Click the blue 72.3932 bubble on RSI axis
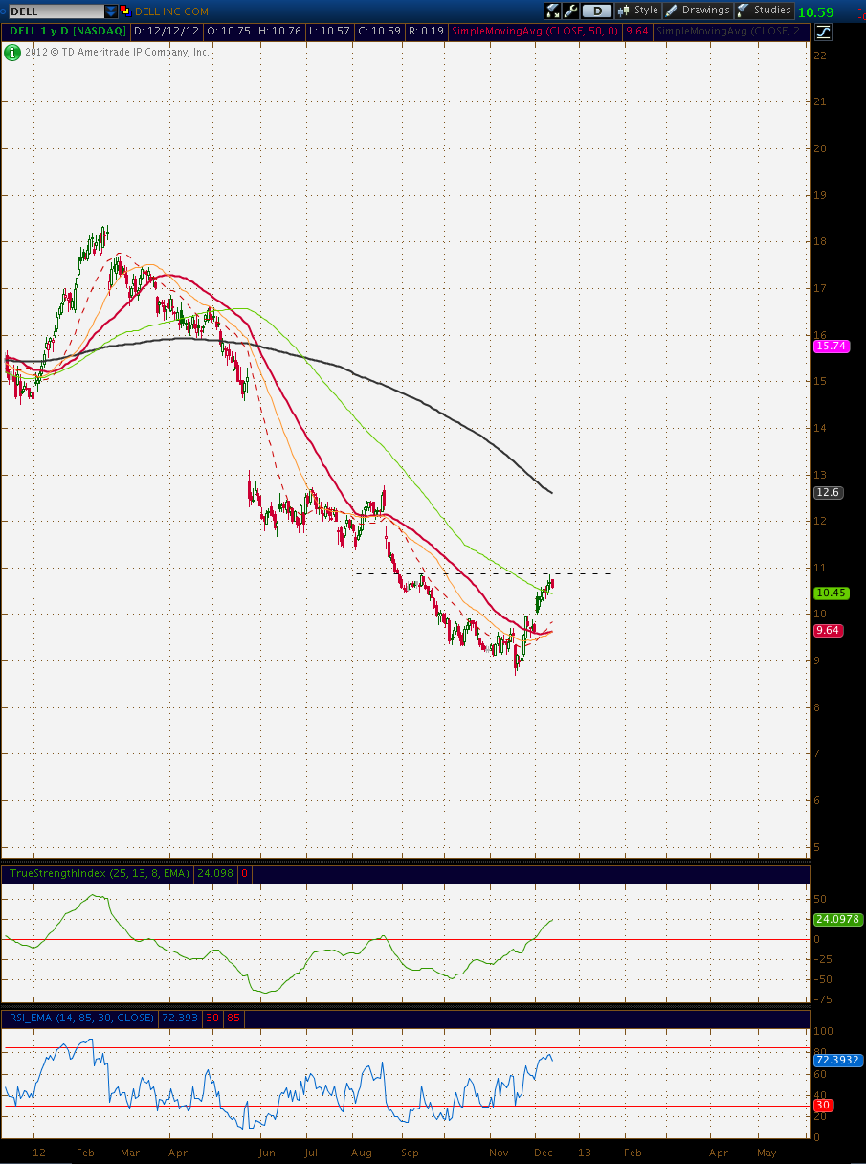The width and height of the screenshot is (866, 1164). (837, 1060)
